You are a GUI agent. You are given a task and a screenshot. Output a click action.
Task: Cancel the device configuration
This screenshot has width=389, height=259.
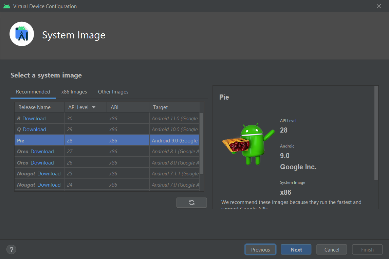coord(332,249)
